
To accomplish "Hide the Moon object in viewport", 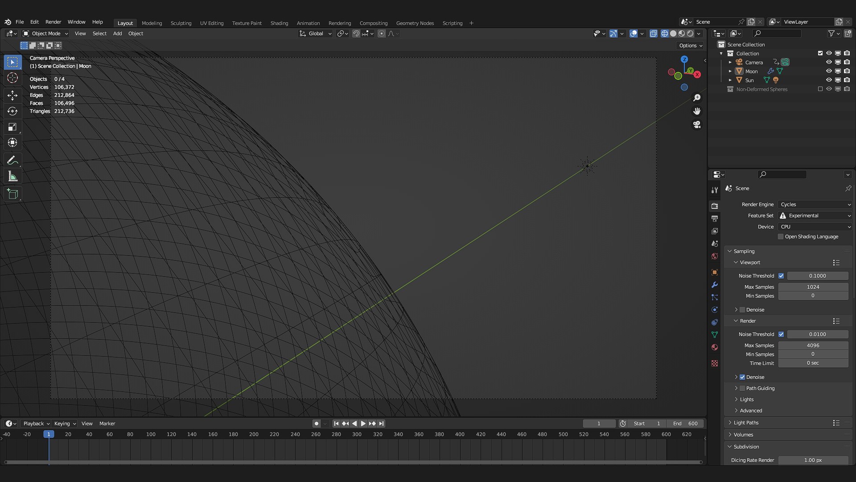I will point(829,71).
